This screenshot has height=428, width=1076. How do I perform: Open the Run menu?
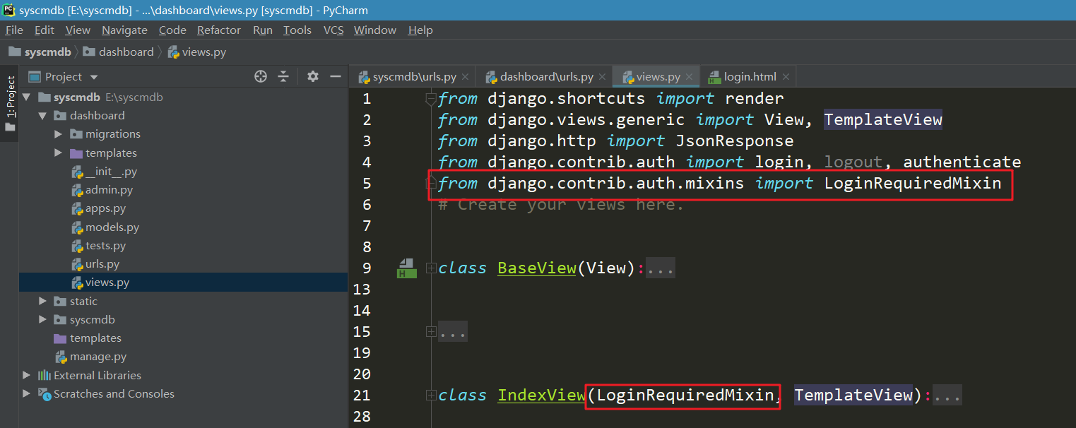point(263,30)
